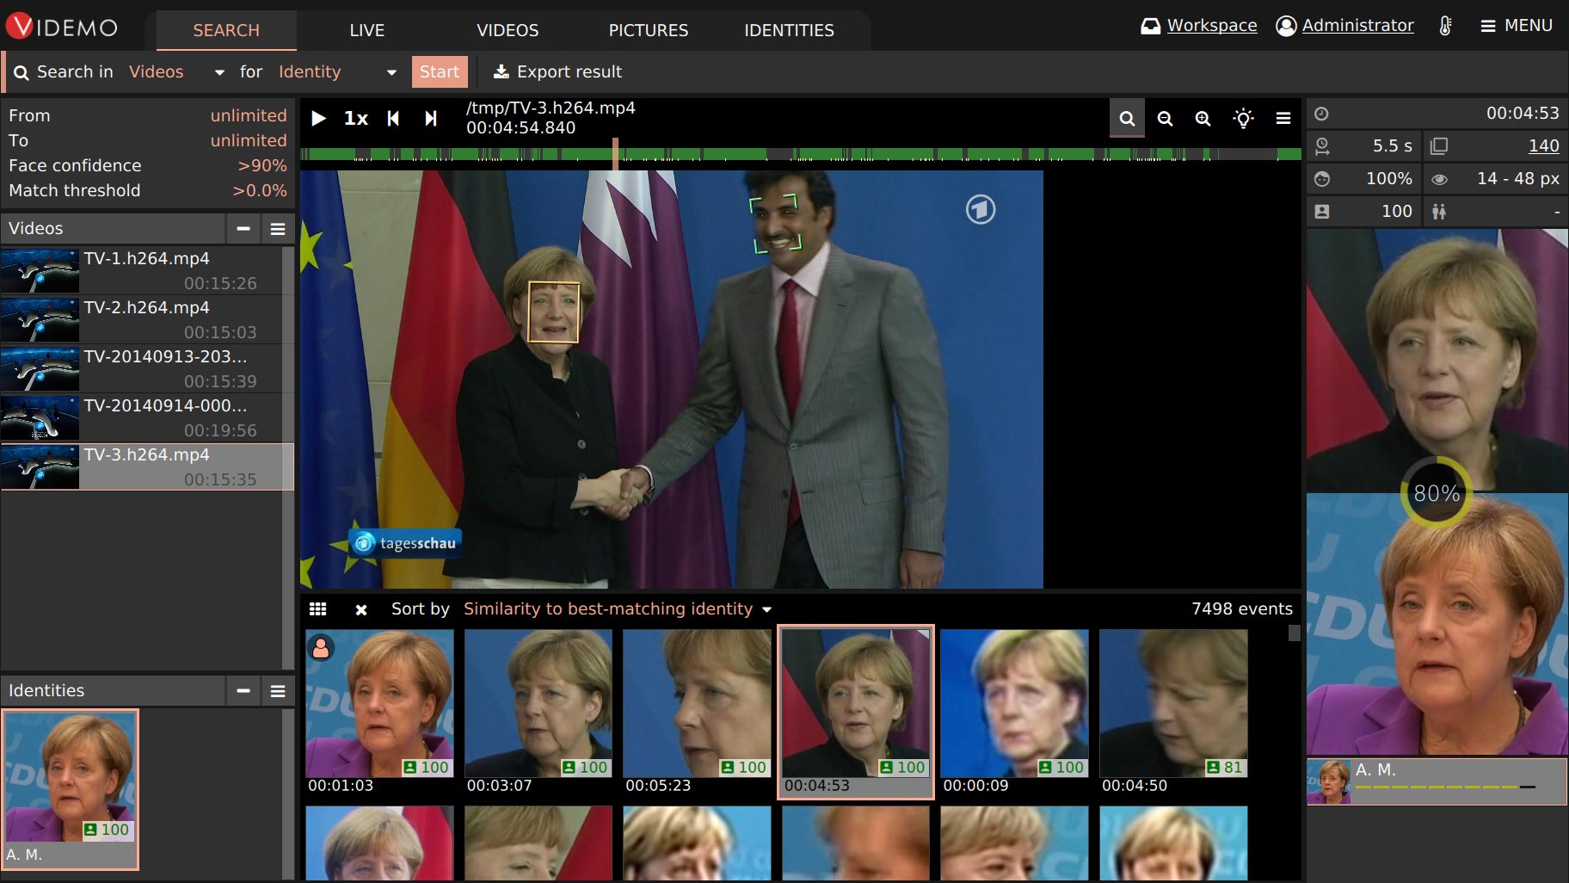Open Sort by Similarity dropdown
The image size is (1569, 883).
618,609
